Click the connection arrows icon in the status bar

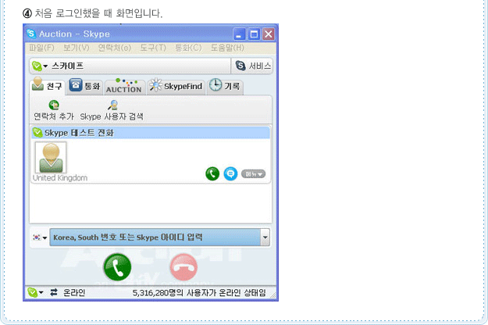(54, 292)
